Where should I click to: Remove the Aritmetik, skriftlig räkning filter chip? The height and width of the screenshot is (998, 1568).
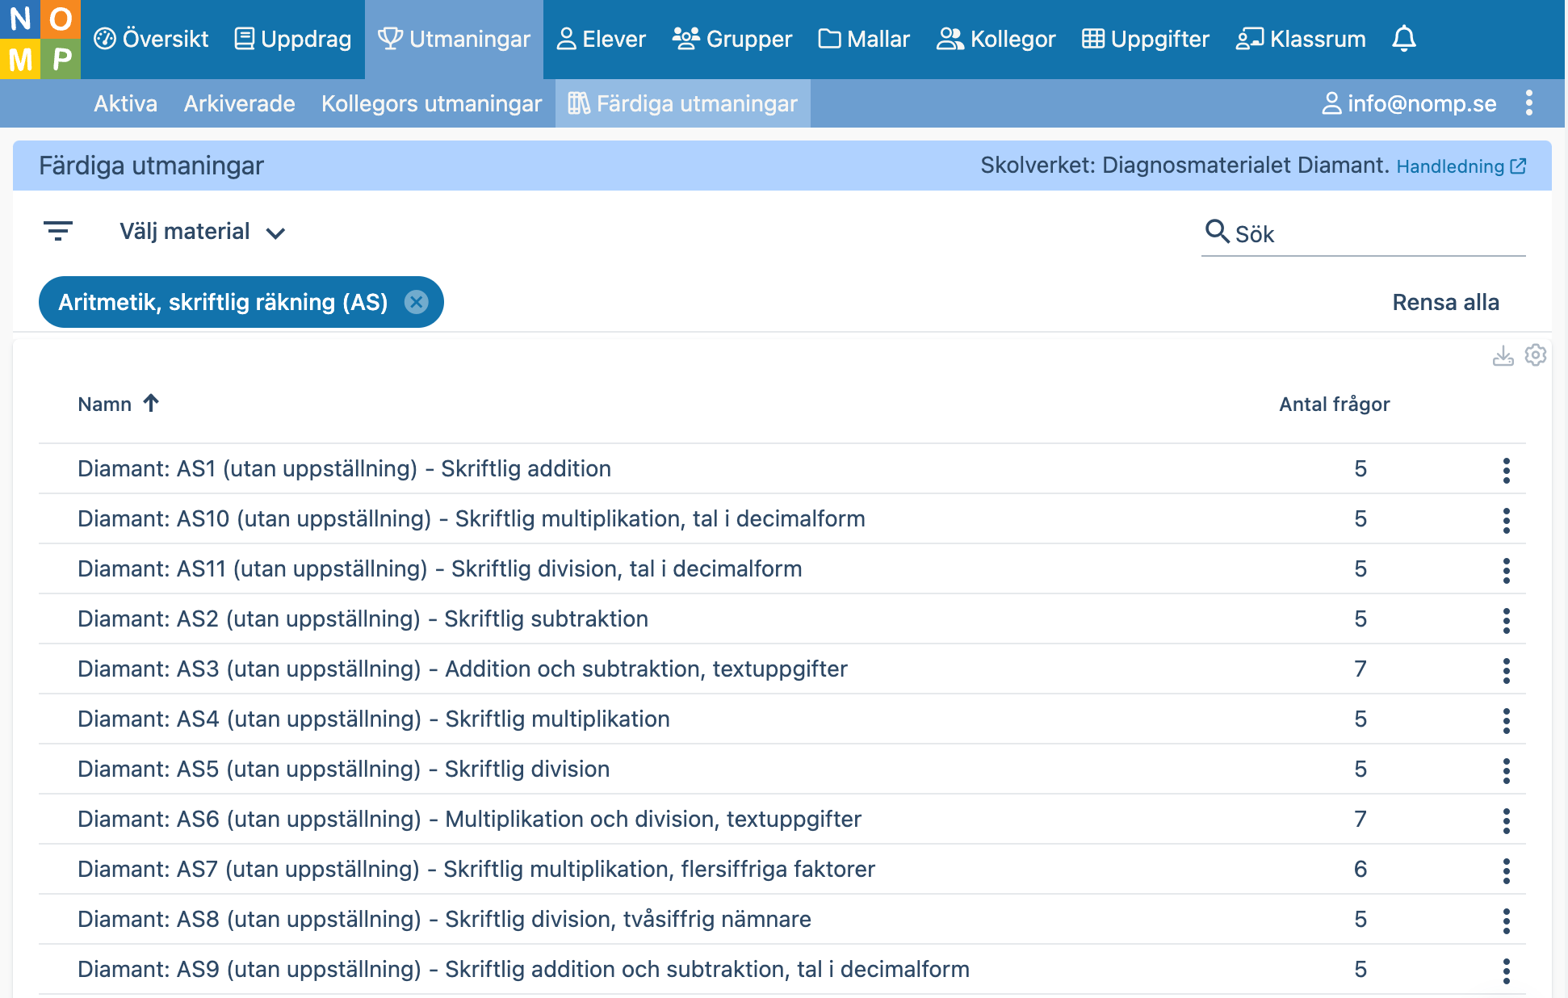(417, 302)
